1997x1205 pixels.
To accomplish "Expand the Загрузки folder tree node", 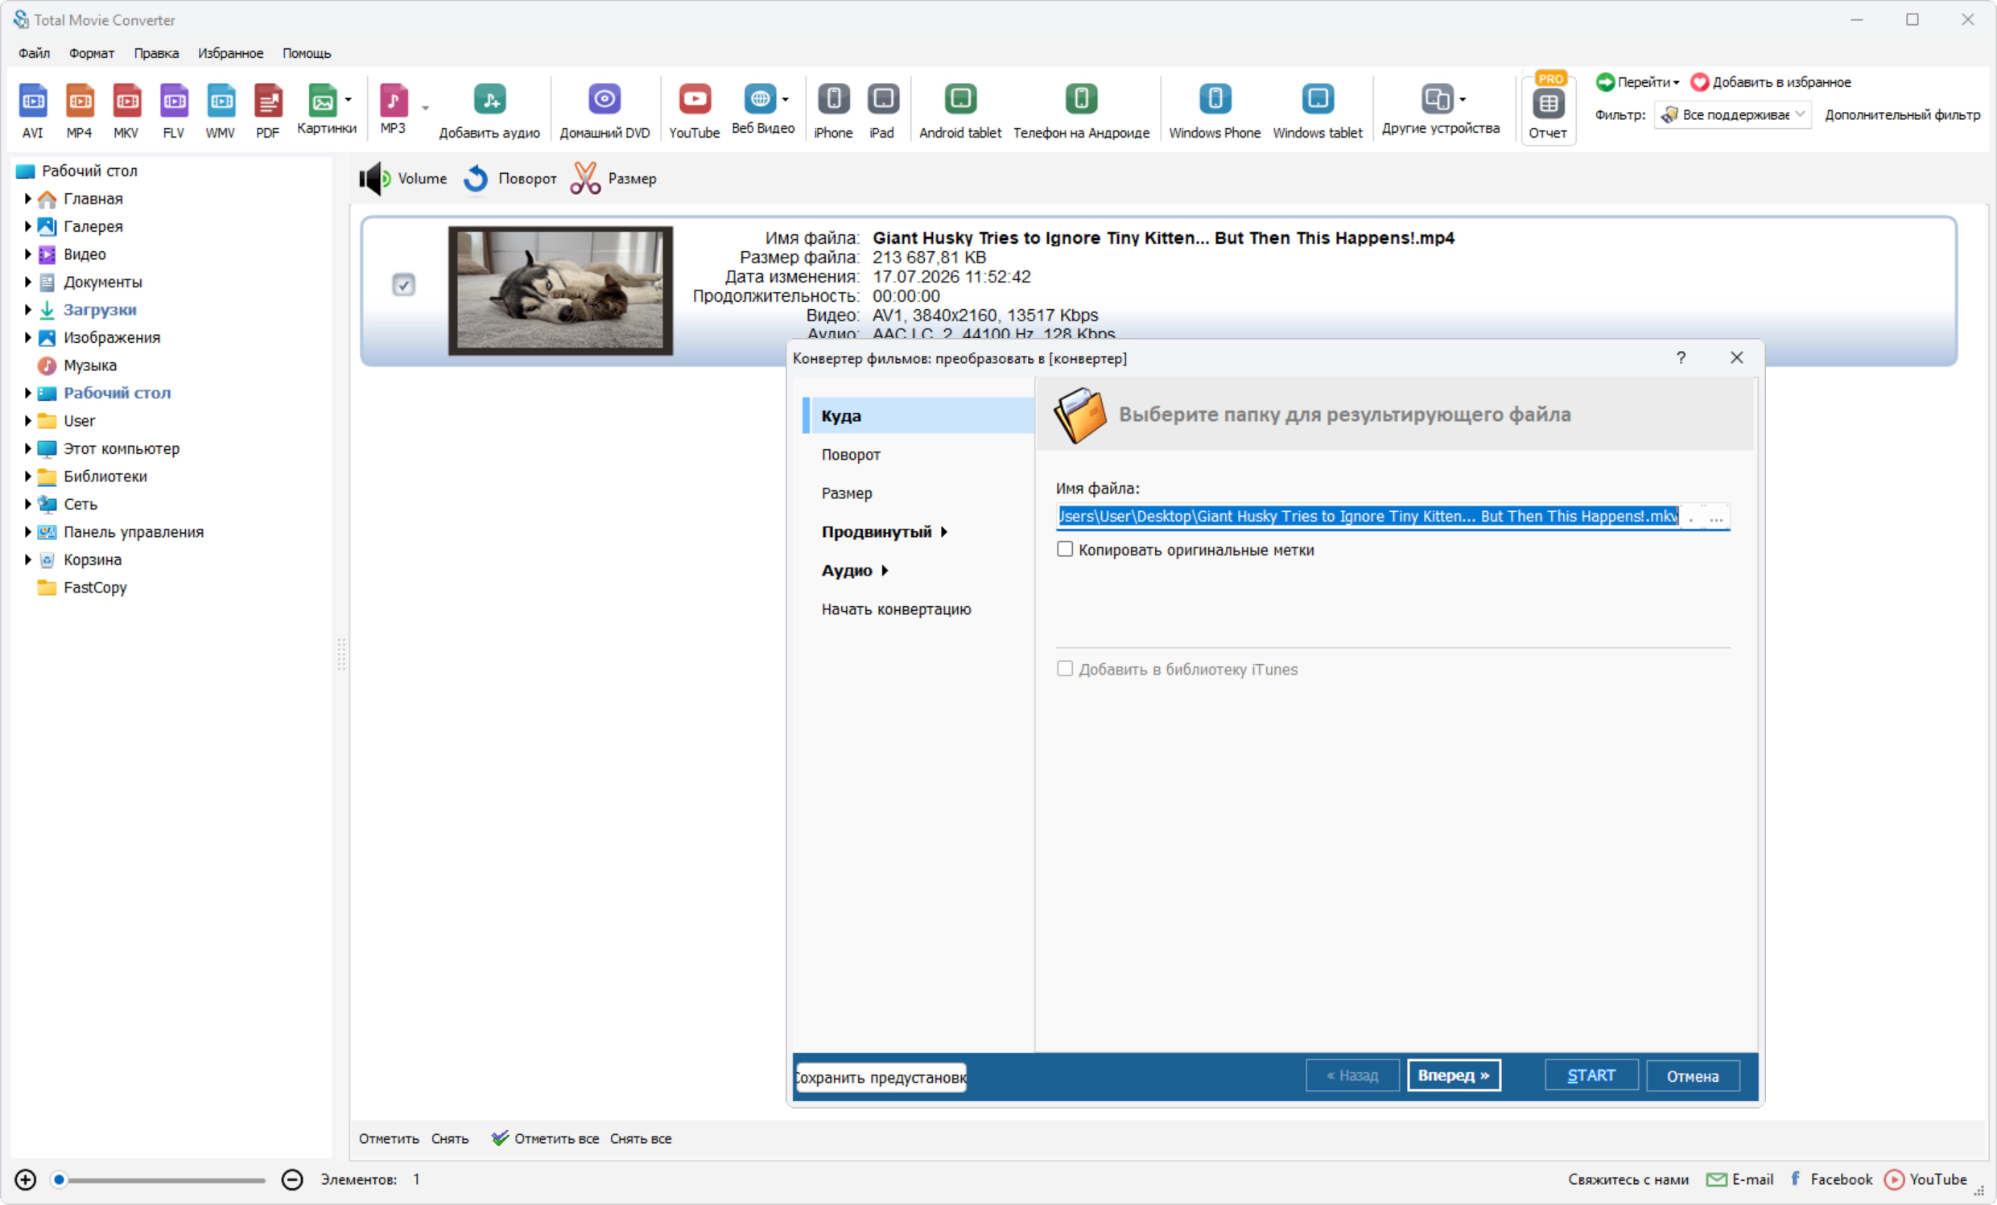I will coord(27,310).
